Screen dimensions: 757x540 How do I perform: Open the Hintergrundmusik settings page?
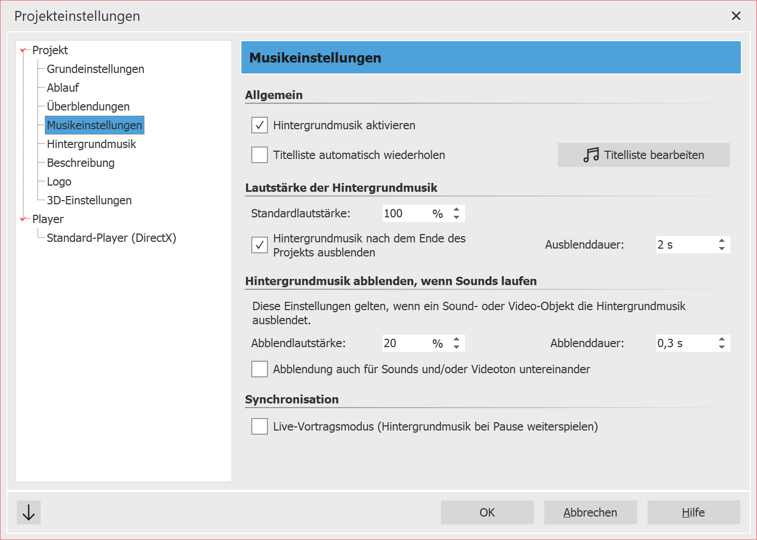91,144
